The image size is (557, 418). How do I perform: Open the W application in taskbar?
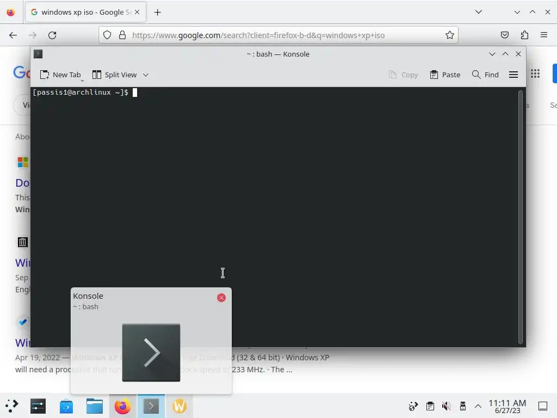tap(180, 406)
